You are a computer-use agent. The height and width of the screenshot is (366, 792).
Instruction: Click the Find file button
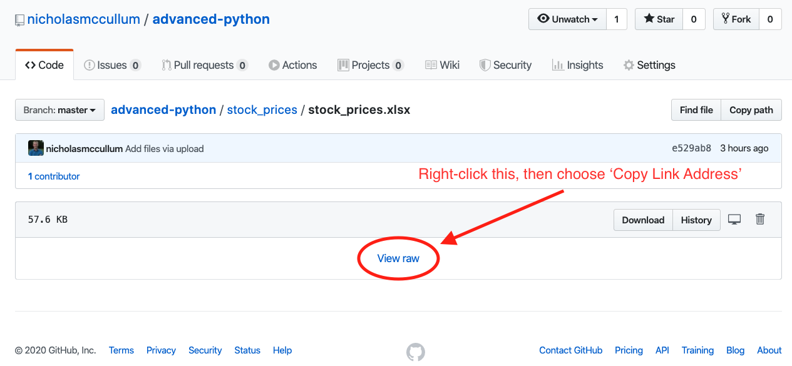pyautogui.click(x=696, y=110)
